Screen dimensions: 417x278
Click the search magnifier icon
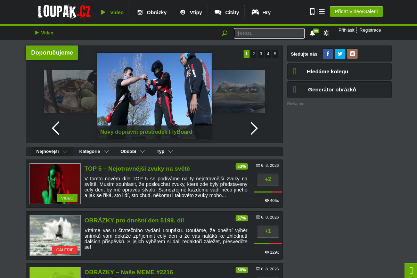coord(224,33)
